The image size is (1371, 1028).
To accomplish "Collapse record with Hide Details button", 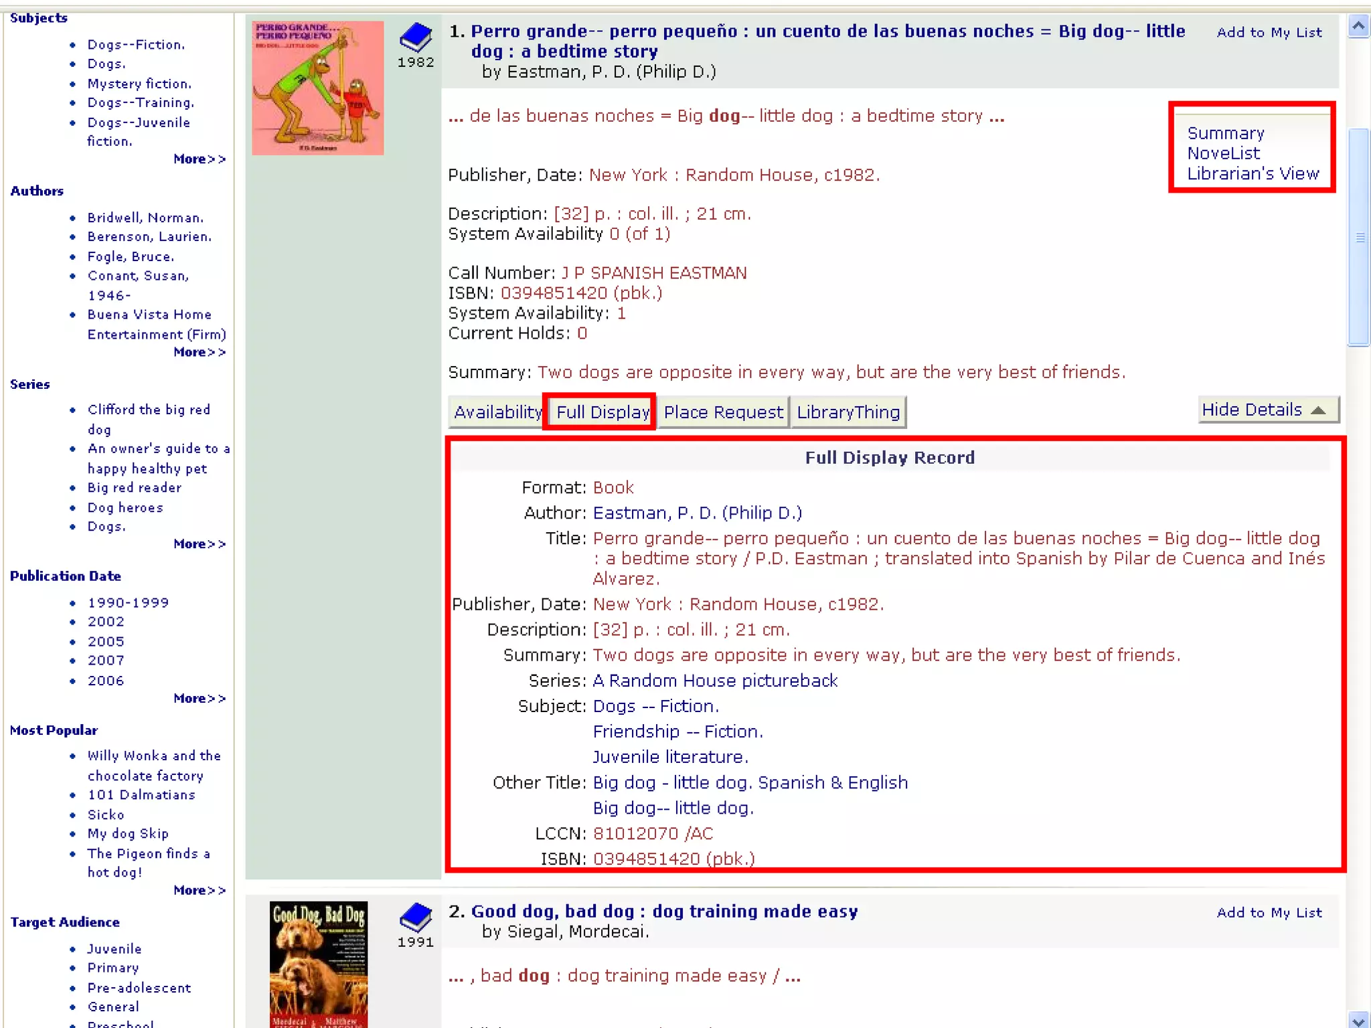I will click(x=1267, y=410).
